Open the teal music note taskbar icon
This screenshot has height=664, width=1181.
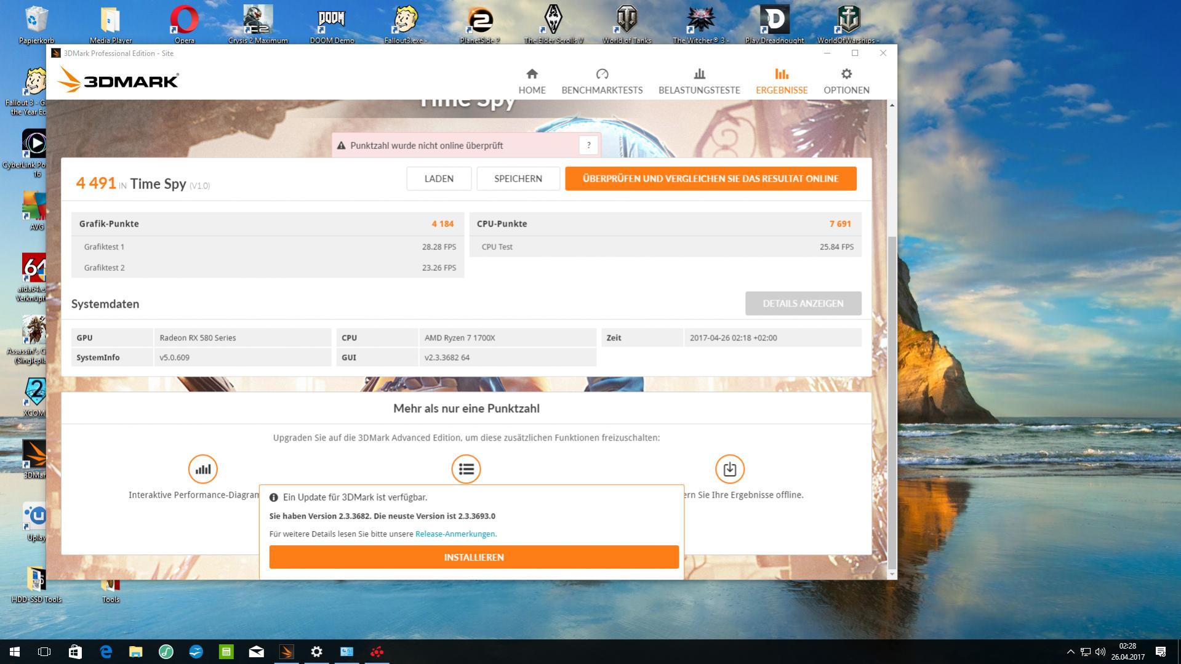166,652
